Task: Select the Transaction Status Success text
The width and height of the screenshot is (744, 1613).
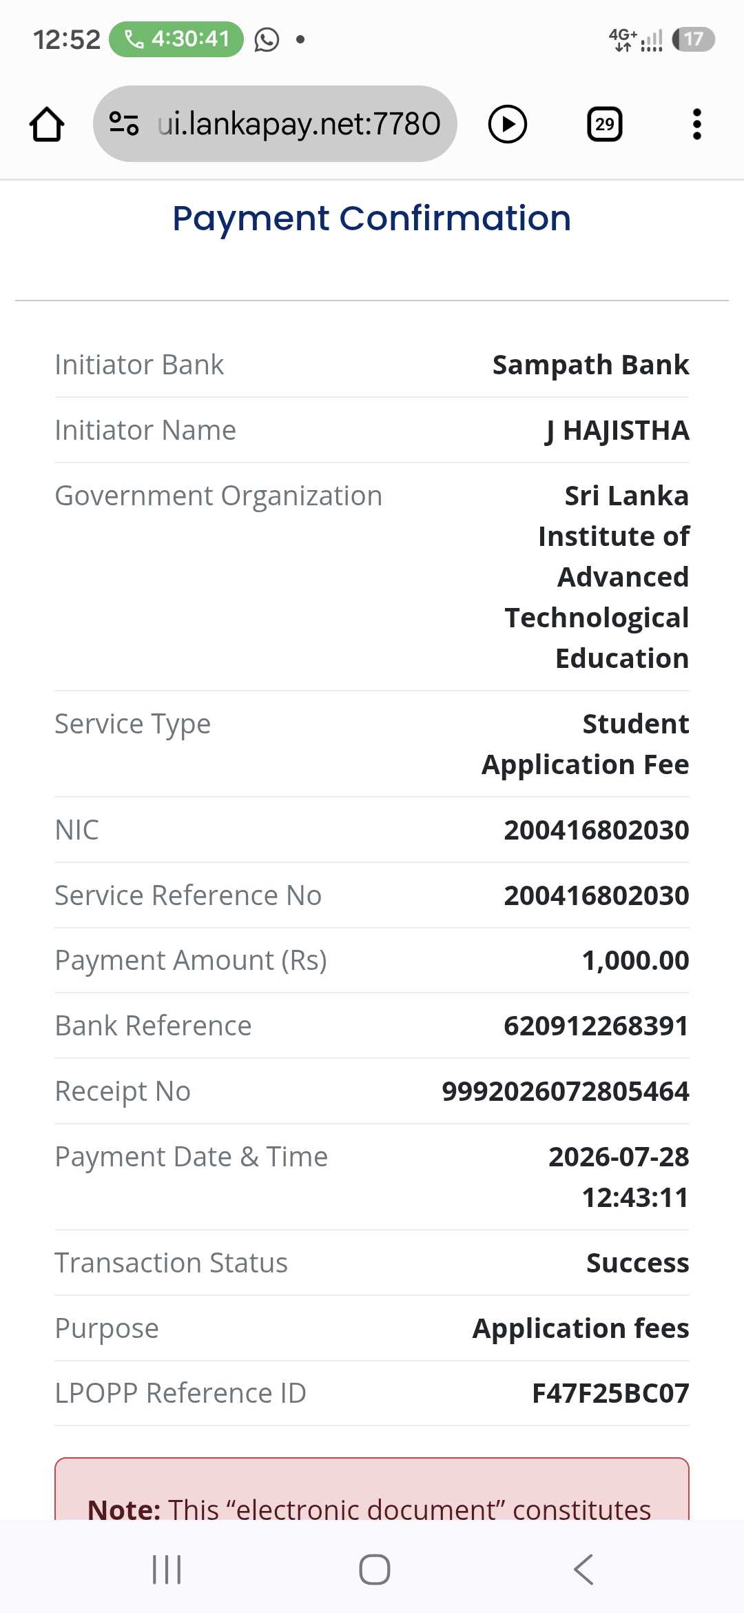Action: pos(638,1263)
